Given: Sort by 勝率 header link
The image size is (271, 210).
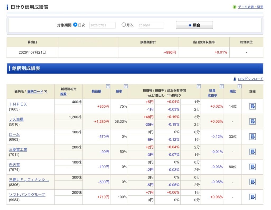Looking at the screenshot, I should tap(119, 91).
